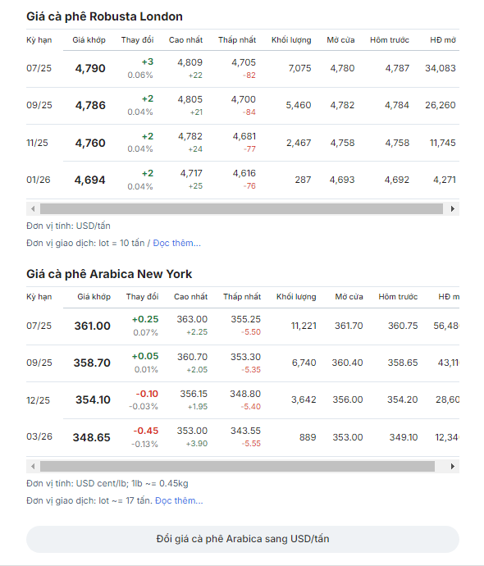Click Robusta 07/25 matched price 4,790
Viewport: 484px width, 566px height.
(x=90, y=69)
